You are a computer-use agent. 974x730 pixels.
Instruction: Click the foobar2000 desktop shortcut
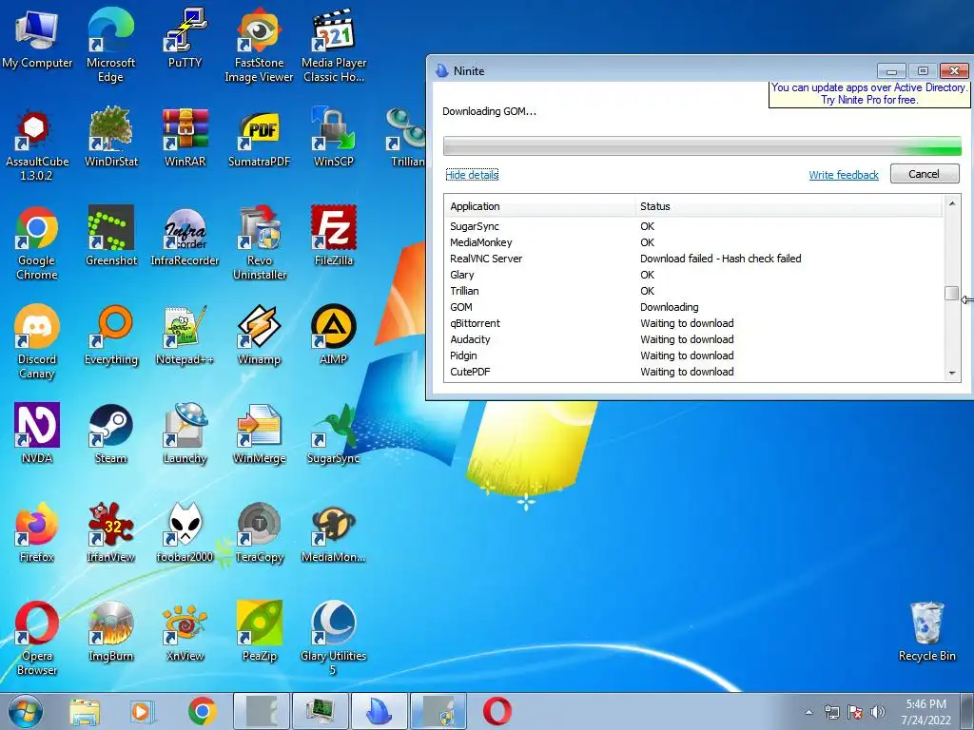pos(185,532)
